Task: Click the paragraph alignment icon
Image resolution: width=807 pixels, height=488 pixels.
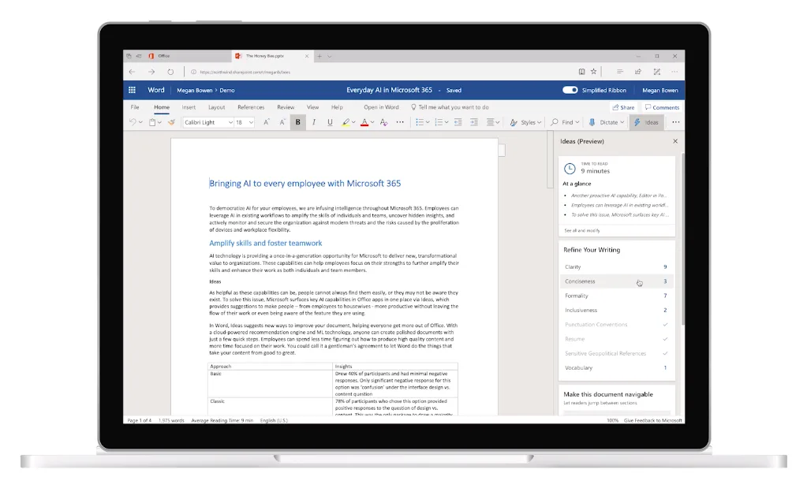Action: pos(491,122)
